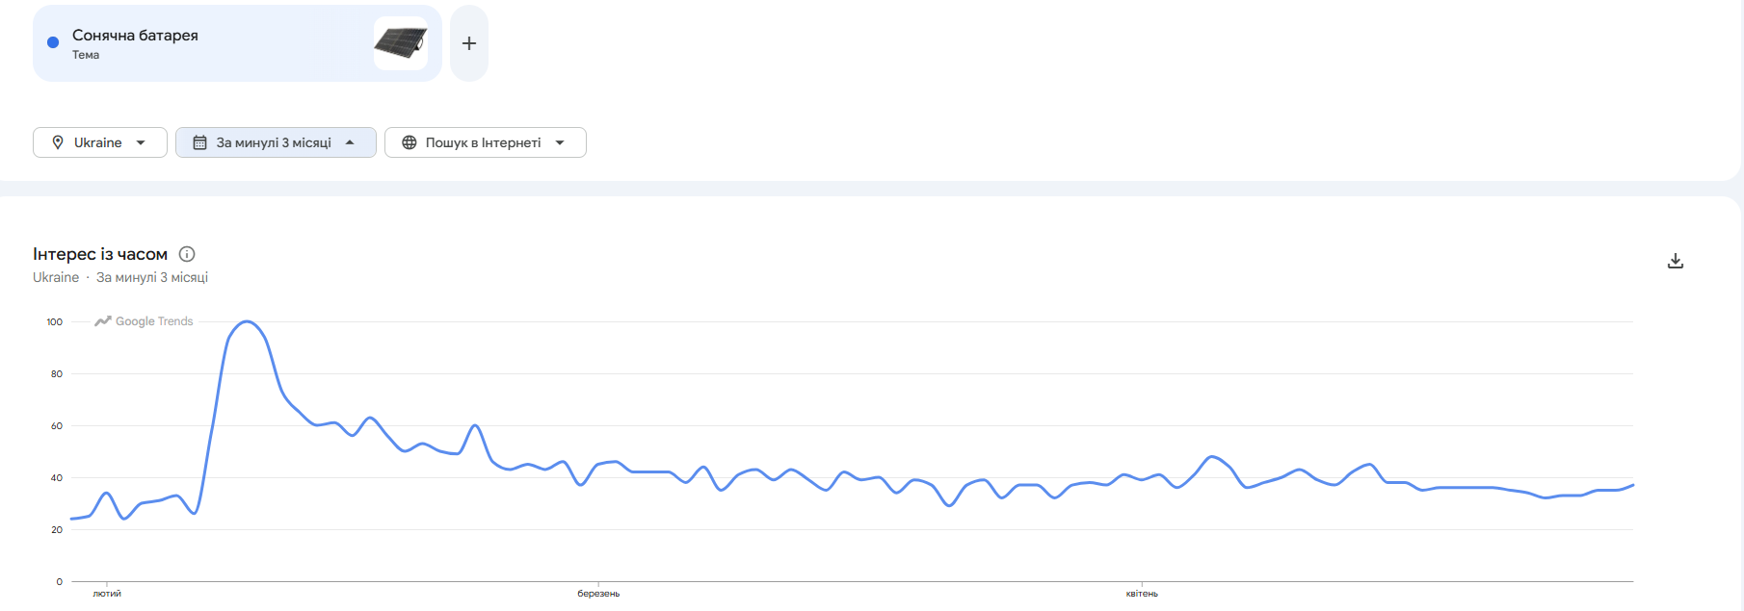Click info icon beside "Інтерес із часом"
Image resolution: width=1744 pixels, height=611 pixels.
pyautogui.click(x=187, y=254)
